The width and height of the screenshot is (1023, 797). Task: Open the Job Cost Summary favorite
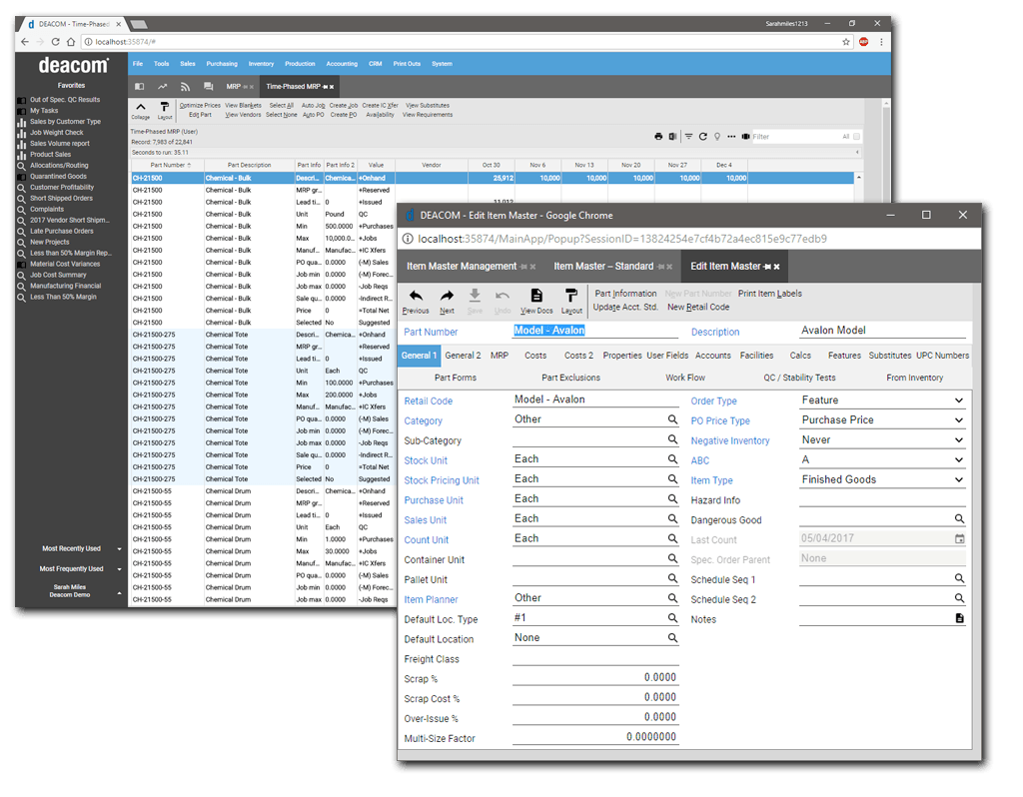pos(58,275)
